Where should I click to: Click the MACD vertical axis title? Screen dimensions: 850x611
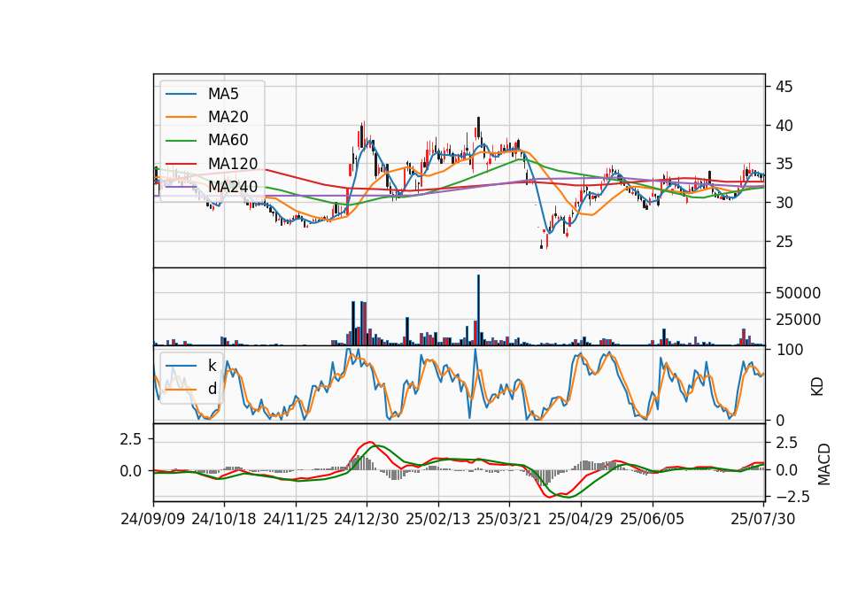tap(823, 464)
